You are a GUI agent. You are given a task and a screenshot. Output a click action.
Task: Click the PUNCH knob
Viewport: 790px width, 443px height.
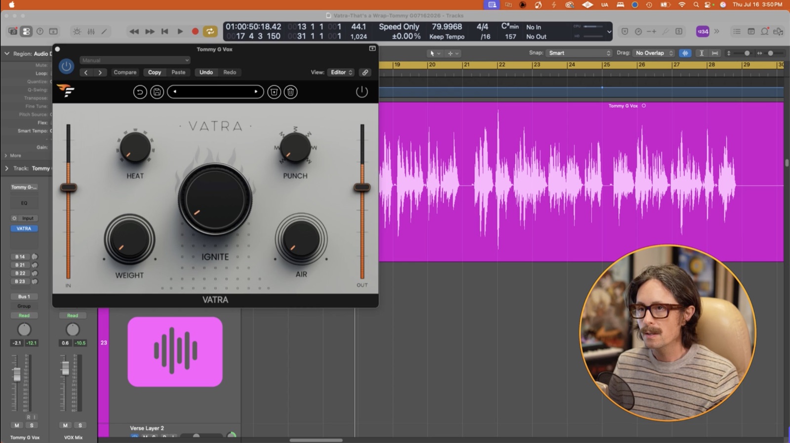coord(295,148)
